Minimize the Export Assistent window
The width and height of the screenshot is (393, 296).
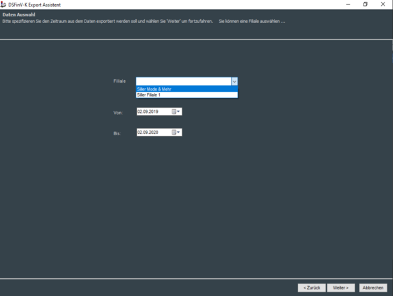[x=346, y=4]
